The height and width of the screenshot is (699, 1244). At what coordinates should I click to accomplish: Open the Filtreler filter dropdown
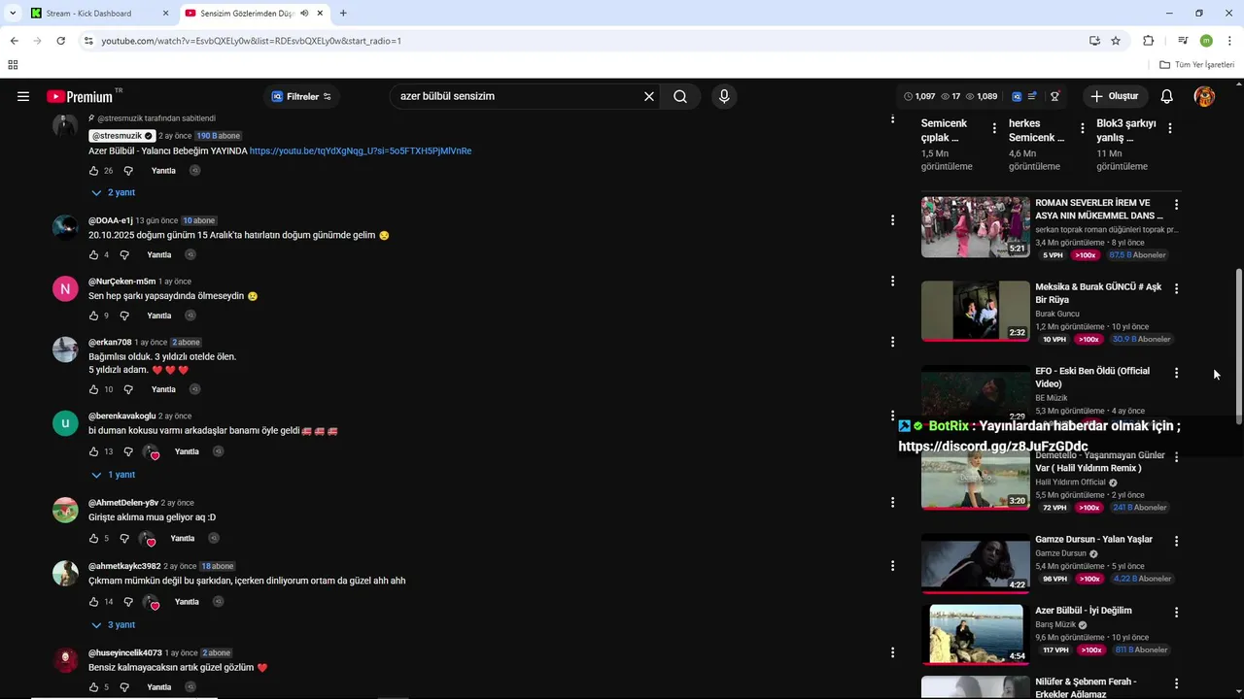tap(301, 96)
